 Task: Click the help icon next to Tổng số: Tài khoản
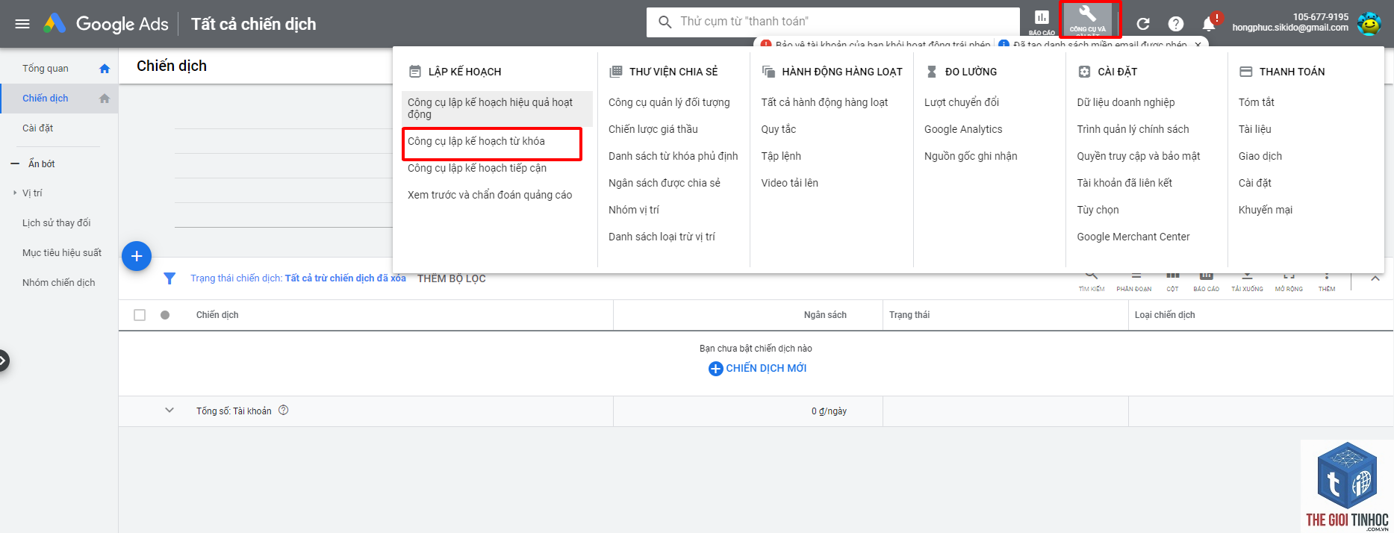pos(284,410)
